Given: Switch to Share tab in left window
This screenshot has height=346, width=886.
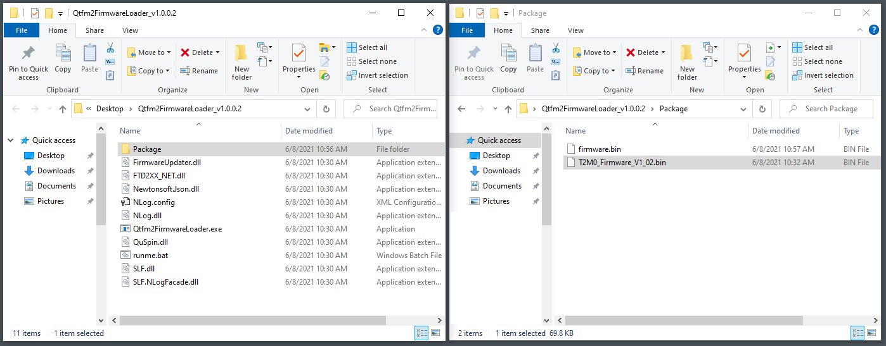Looking at the screenshot, I should point(95,30).
